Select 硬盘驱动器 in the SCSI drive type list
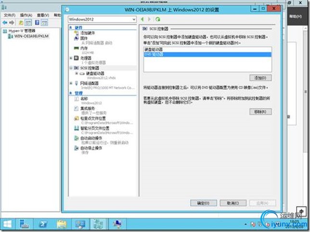 pos(207,49)
